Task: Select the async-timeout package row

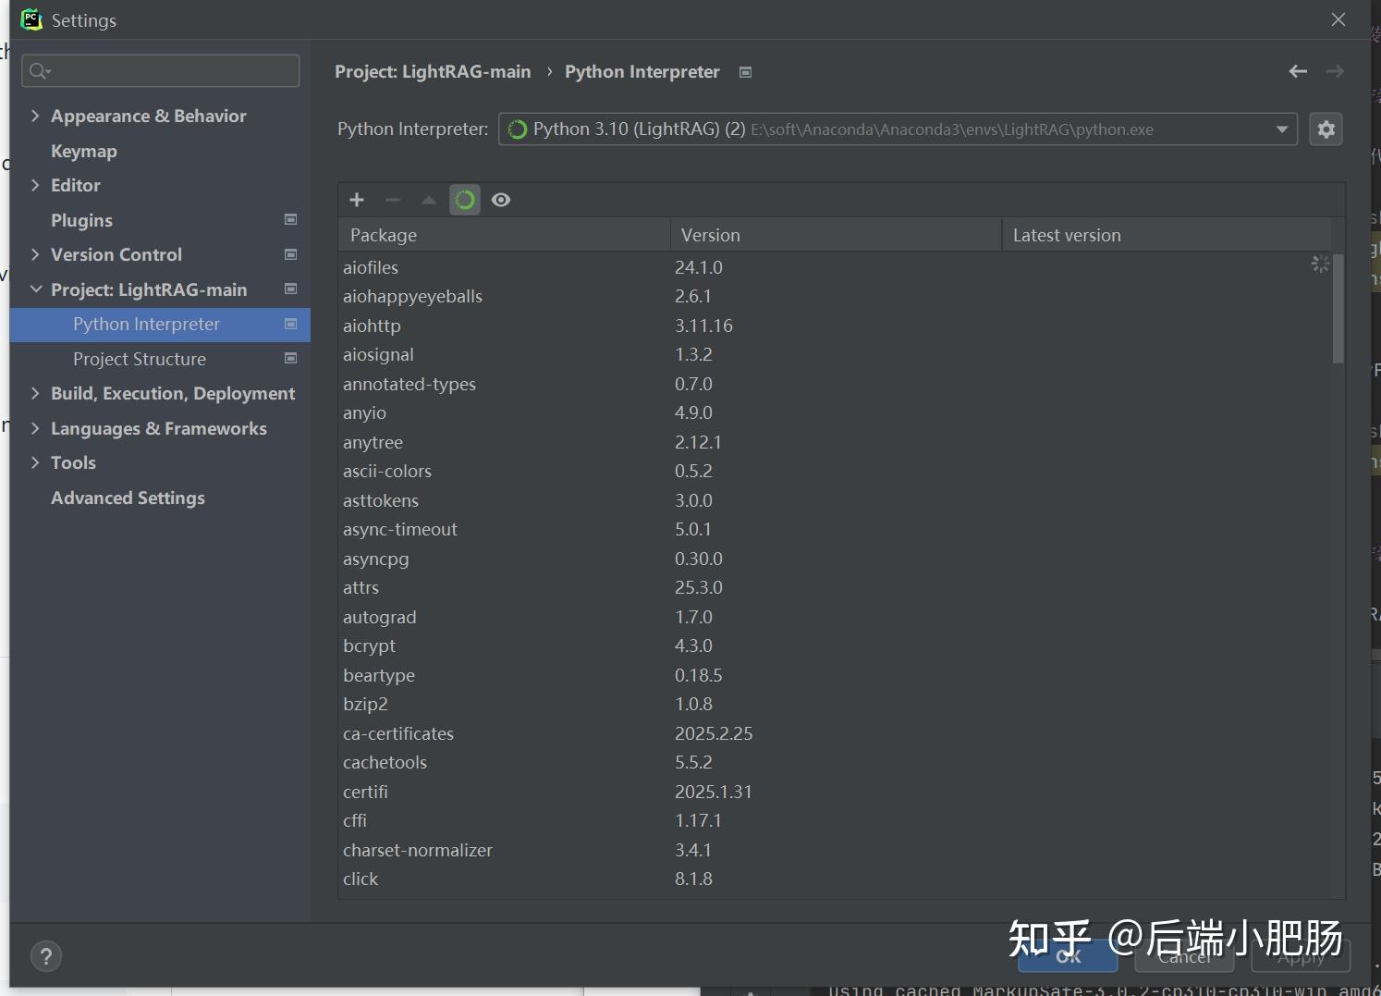Action: [x=836, y=529]
